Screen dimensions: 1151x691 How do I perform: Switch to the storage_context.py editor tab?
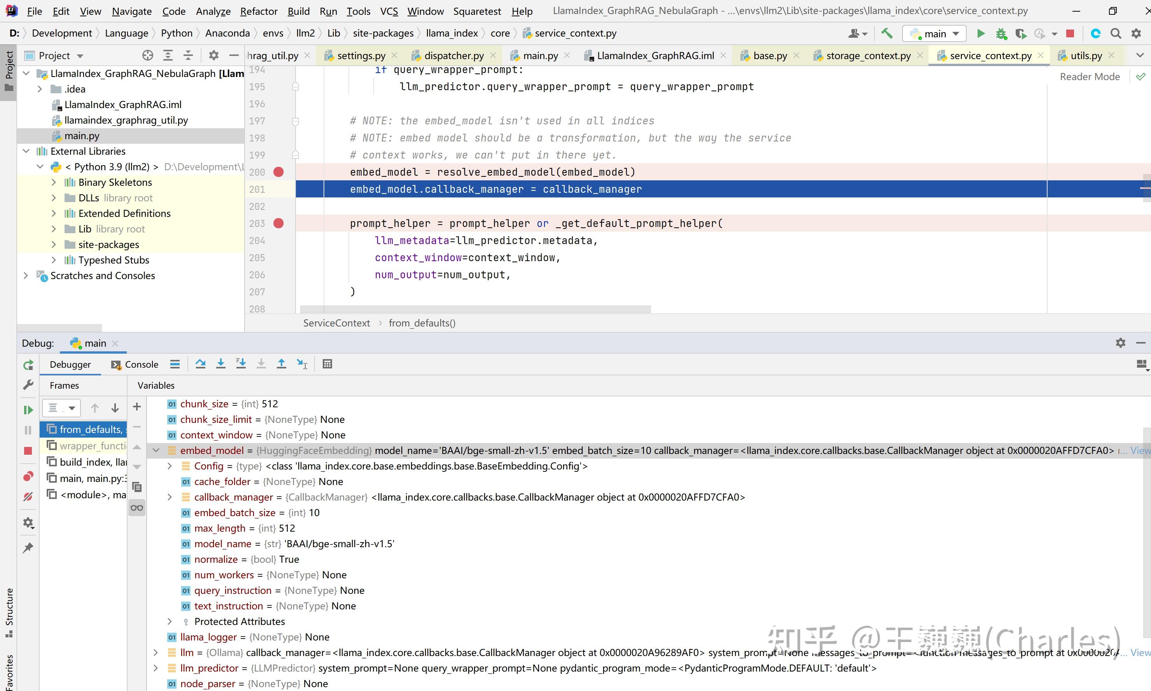(x=868, y=56)
